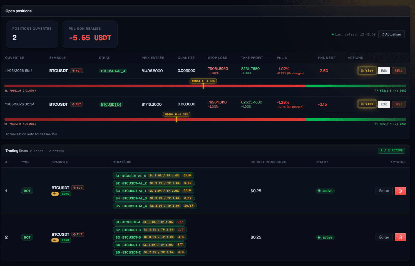The image size is (415, 266).
Task: Delete trading line 2 with trash icon
Action: click(x=400, y=237)
